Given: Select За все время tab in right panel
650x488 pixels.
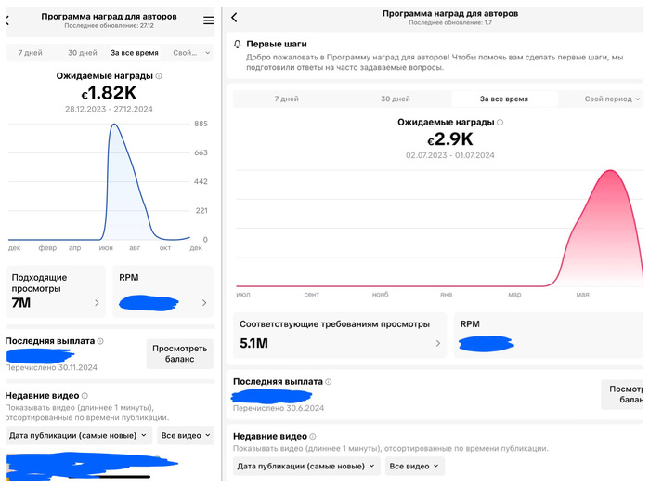Looking at the screenshot, I should click(504, 99).
